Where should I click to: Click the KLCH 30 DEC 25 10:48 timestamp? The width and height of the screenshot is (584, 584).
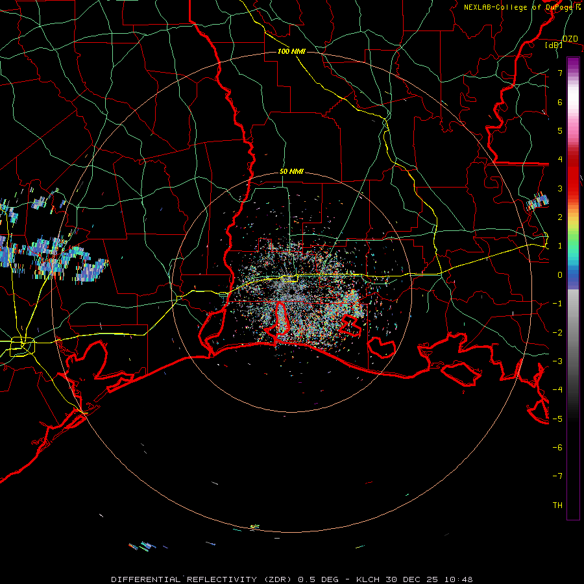tap(414, 579)
